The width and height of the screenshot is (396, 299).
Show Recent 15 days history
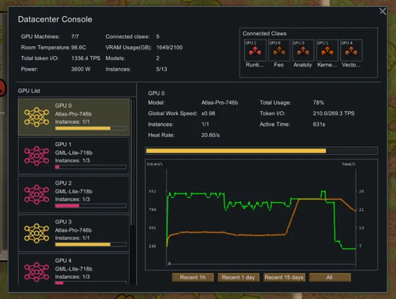click(x=284, y=277)
